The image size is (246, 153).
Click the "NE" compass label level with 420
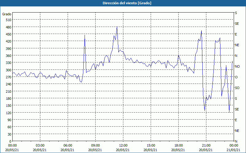(x=237, y=45)
